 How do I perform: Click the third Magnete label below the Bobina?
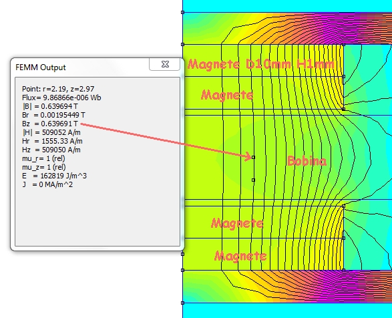point(237,223)
